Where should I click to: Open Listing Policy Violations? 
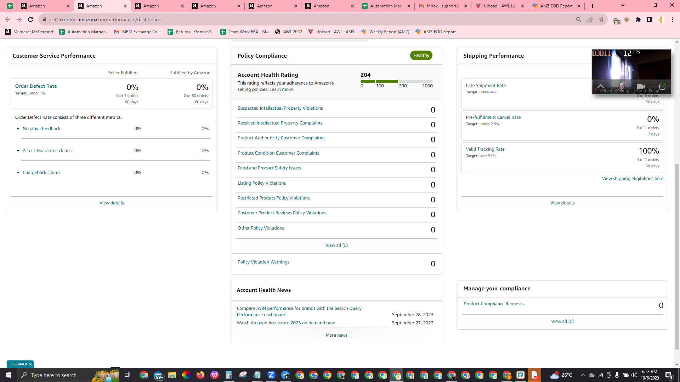click(x=262, y=183)
